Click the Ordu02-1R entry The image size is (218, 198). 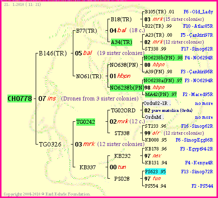click(x=157, y=103)
